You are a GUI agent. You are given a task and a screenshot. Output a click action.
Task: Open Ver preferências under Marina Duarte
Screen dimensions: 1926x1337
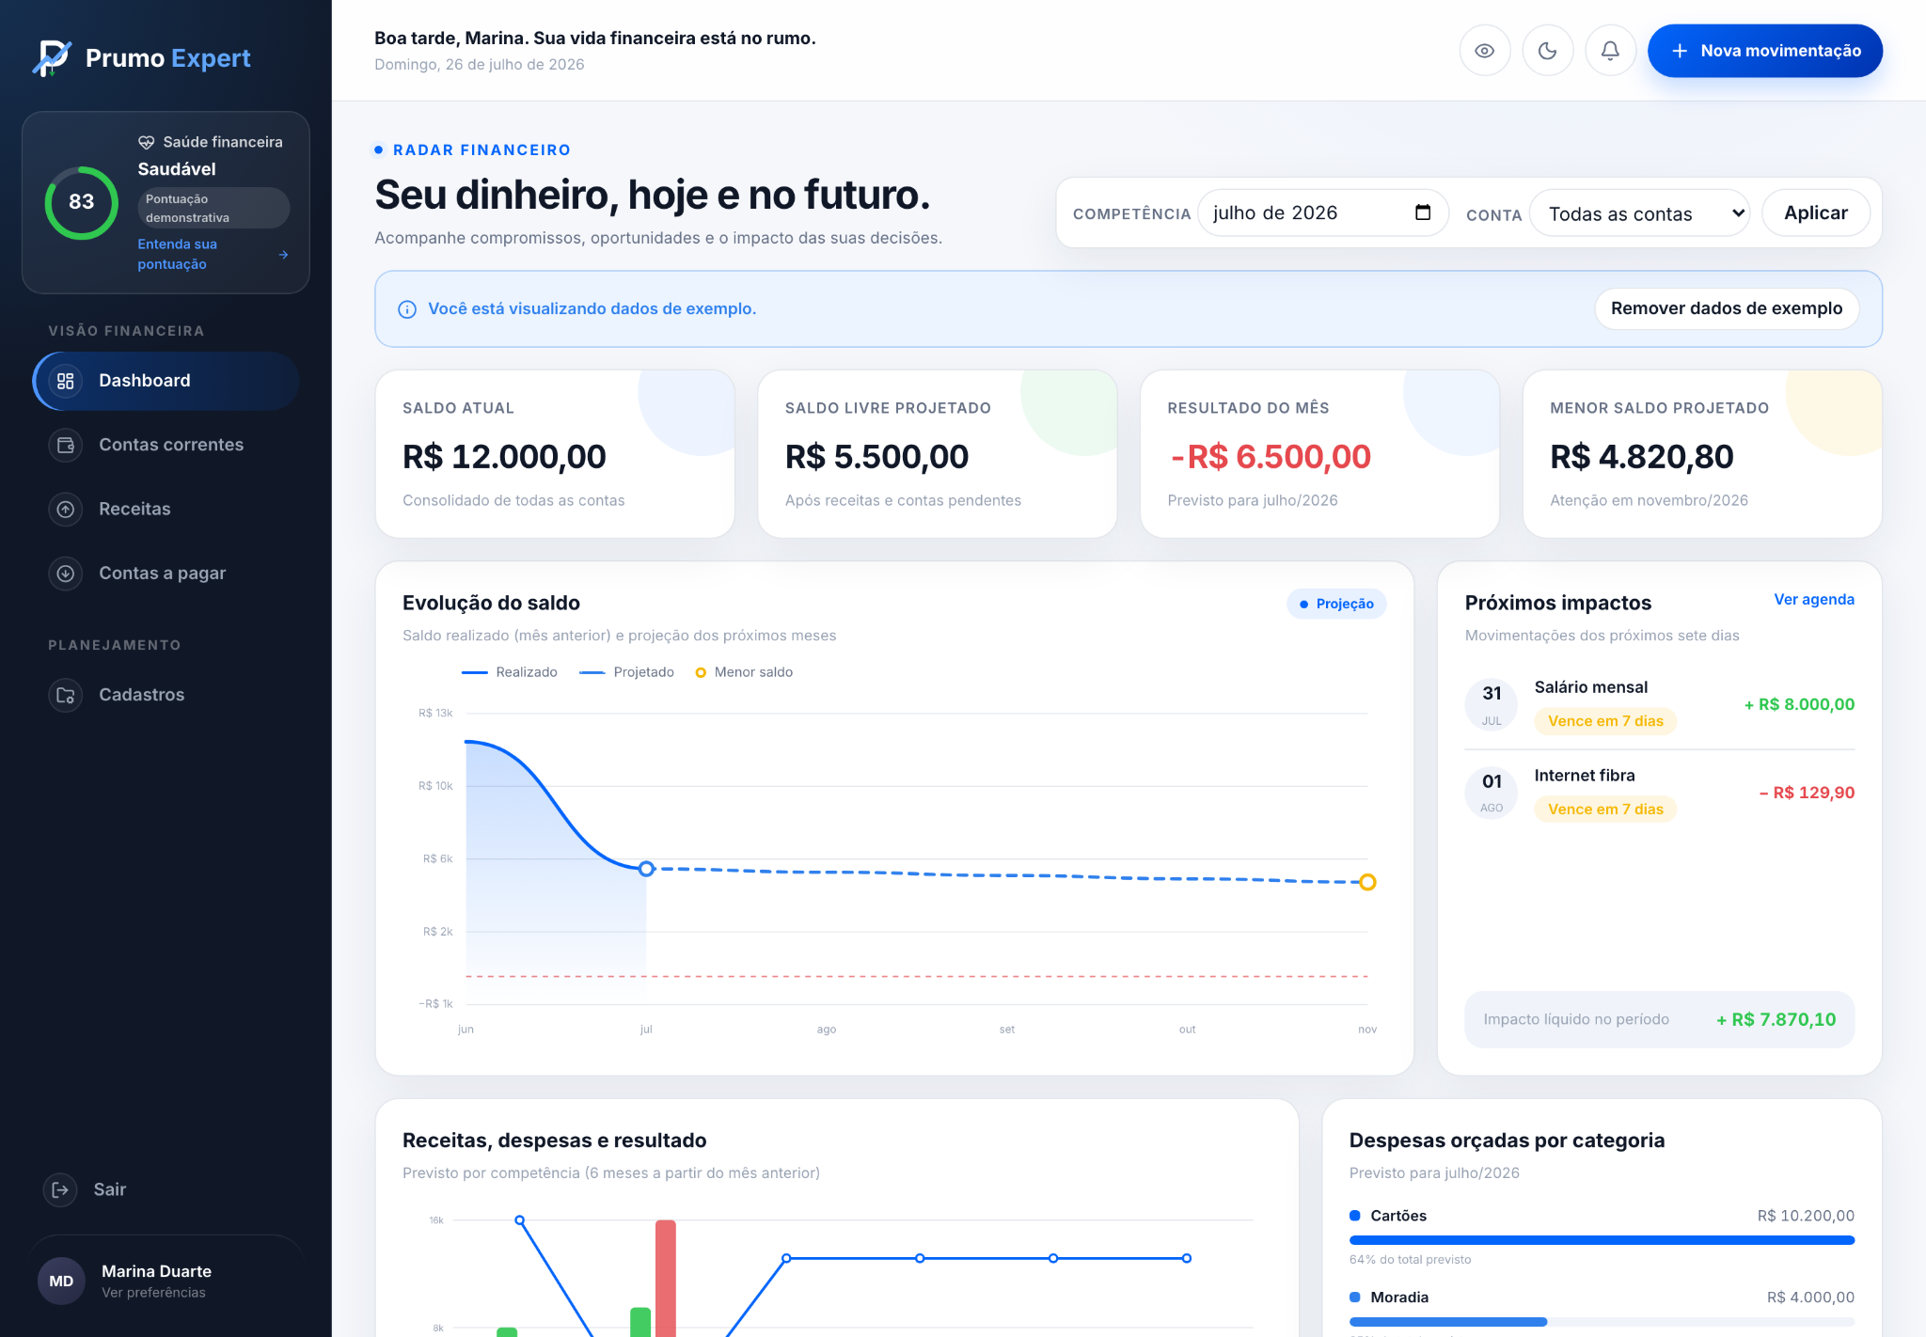[154, 1293]
